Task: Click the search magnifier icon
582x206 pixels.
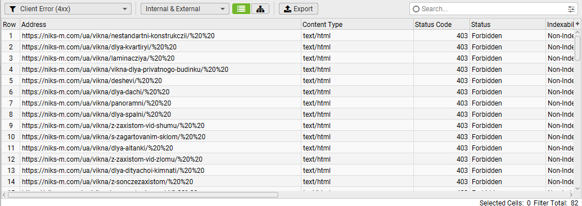Action: (416, 9)
